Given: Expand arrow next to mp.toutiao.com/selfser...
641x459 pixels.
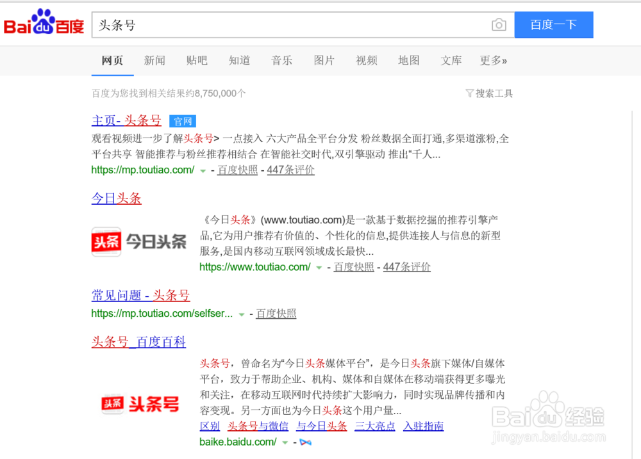Looking at the screenshot, I should [242, 314].
